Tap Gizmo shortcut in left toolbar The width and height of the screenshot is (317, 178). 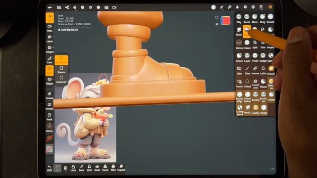[x=50, y=128]
